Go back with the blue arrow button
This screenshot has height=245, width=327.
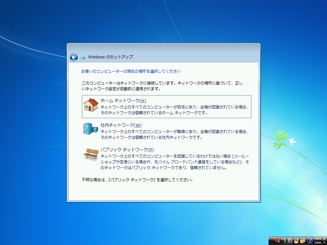[74, 57]
